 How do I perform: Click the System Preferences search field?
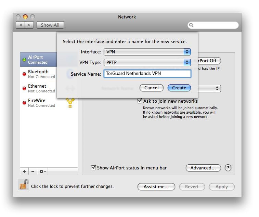pos(213,25)
